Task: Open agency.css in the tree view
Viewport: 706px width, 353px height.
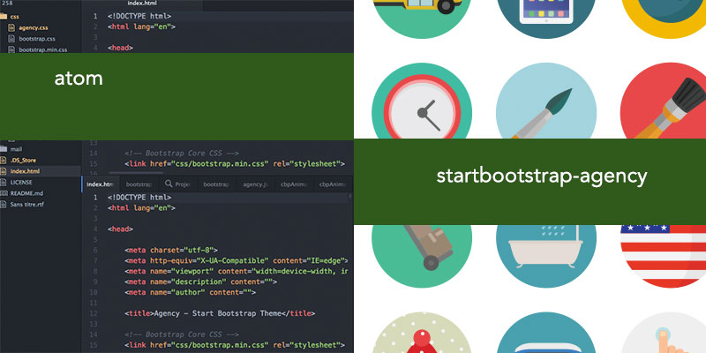Action: click(34, 28)
